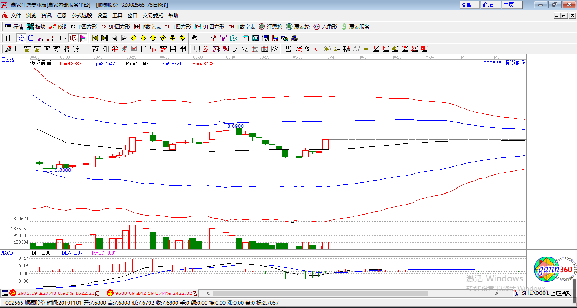Open the 公式选股 menu
The width and height of the screenshot is (577, 308).
[x=82, y=16]
